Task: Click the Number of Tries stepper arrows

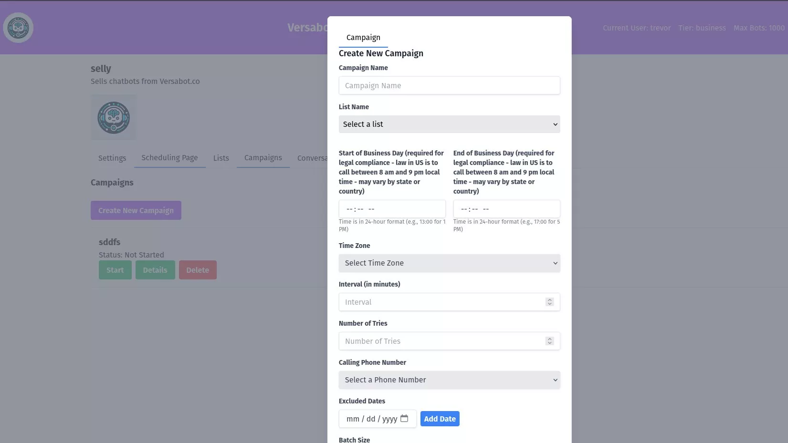Action: [x=549, y=341]
